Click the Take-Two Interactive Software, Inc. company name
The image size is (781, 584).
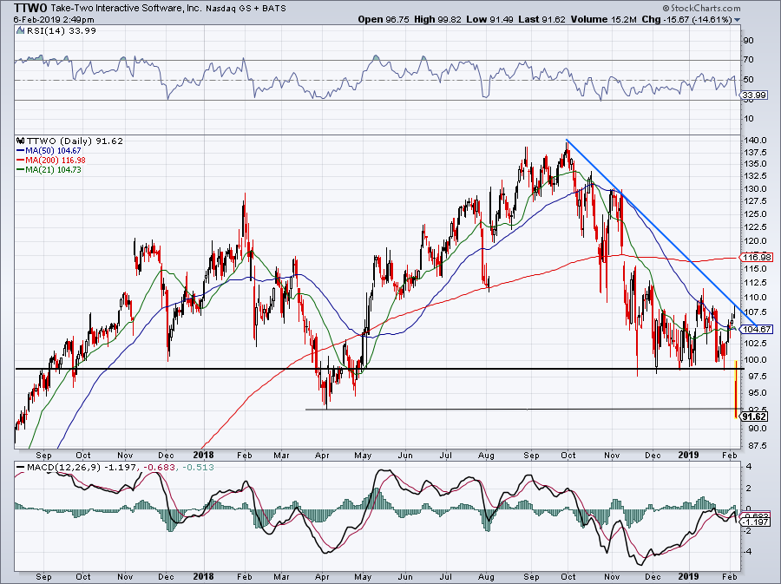click(126, 9)
